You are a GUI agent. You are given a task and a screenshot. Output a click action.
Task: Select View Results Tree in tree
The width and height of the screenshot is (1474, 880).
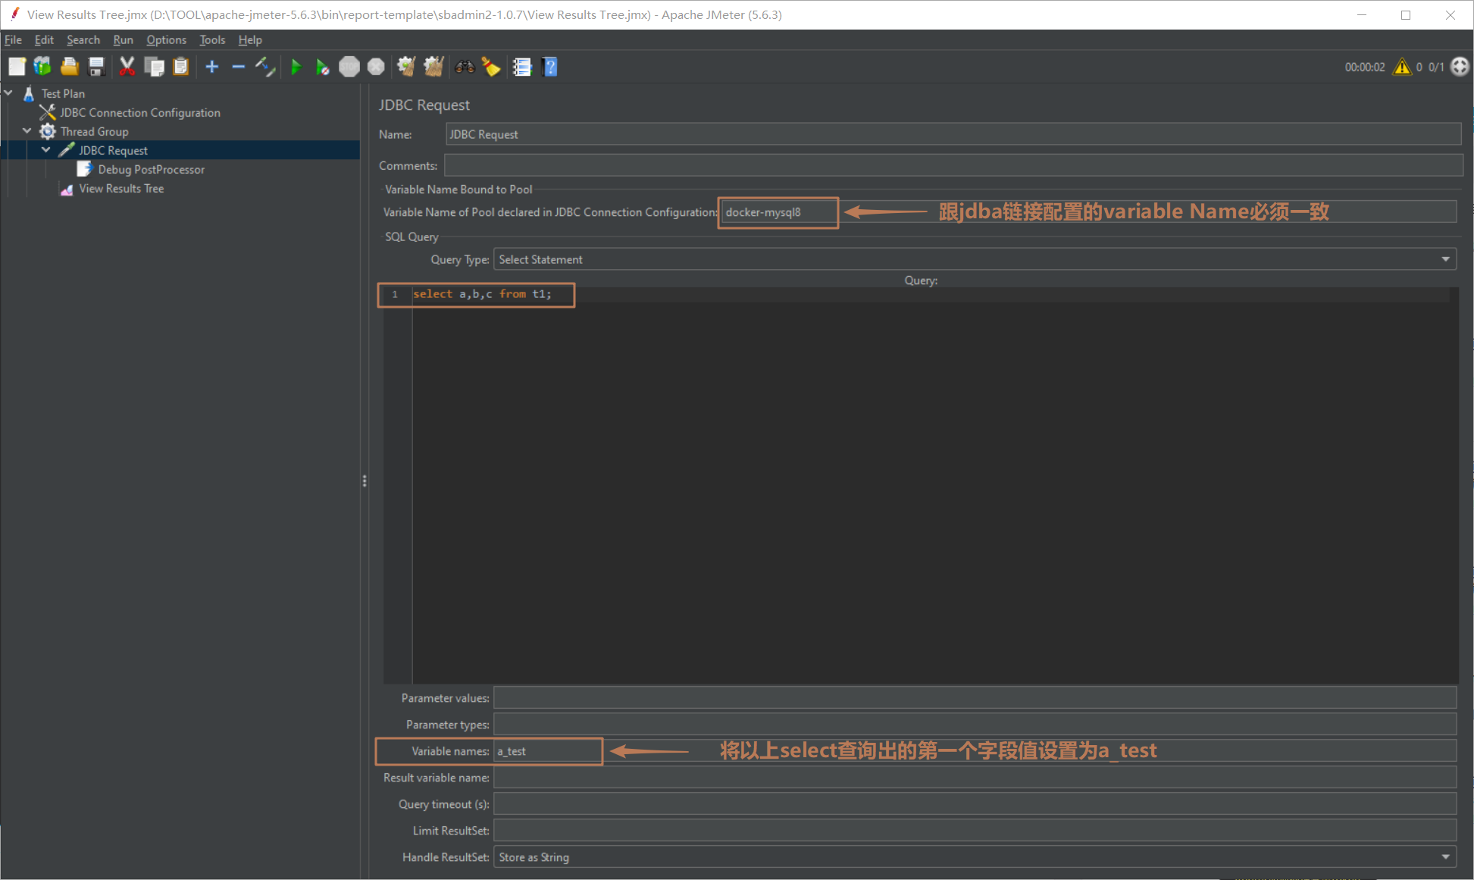tap(121, 188)
